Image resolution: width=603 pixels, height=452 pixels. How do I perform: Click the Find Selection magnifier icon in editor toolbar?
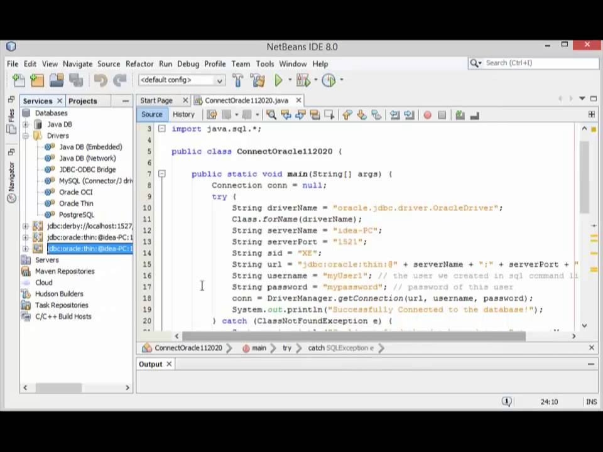coord(271,115)
